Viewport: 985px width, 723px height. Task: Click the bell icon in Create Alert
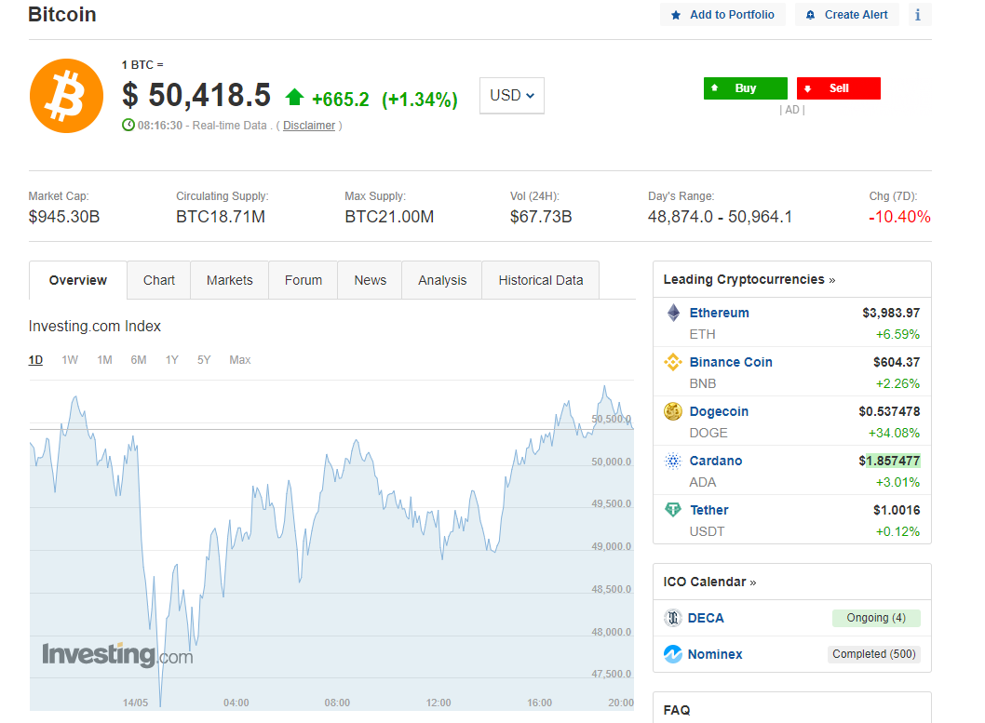810,15
